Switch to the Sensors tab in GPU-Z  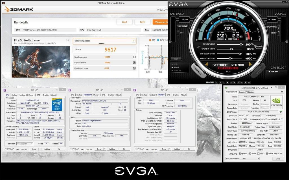tap(241, 92)
